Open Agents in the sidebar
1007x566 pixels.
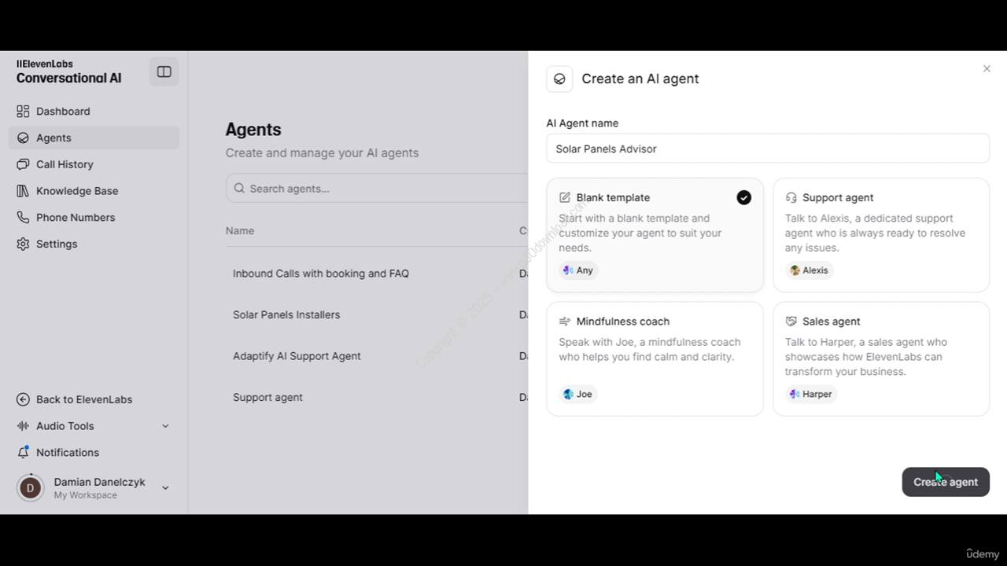94,138
